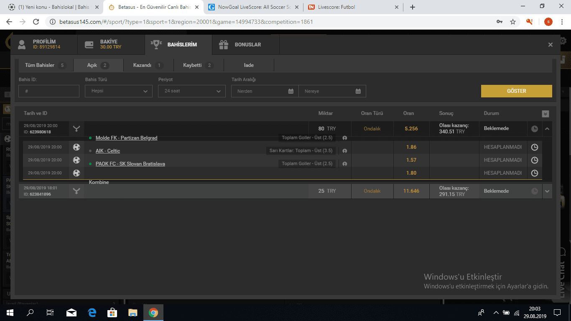571x321 pixels.
Task: Open AIK - Celtic match link
Action: pos(108,151)
